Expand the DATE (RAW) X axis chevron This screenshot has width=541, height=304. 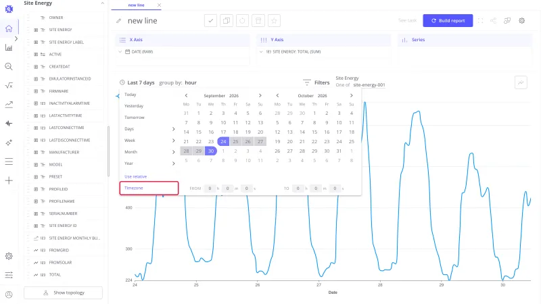[x=120, y=52]
